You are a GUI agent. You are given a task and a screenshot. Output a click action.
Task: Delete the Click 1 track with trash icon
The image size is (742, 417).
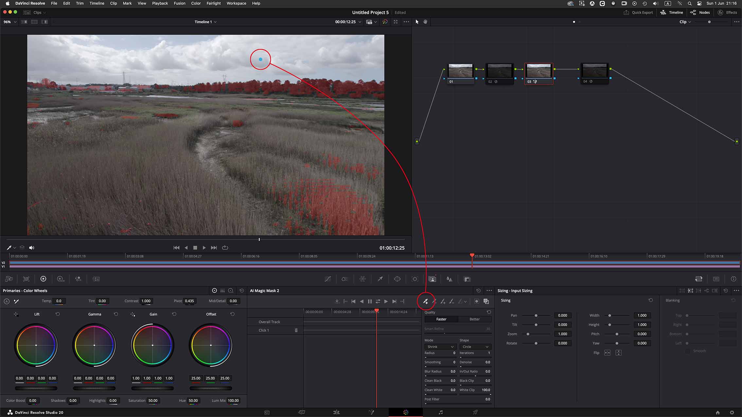click(296, 330)
